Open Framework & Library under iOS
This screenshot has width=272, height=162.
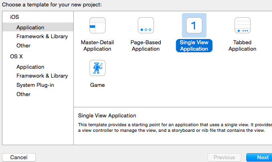(x=42, y=36)
